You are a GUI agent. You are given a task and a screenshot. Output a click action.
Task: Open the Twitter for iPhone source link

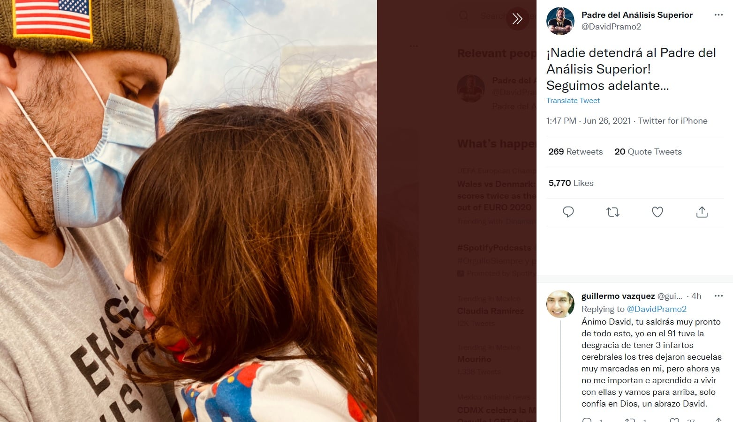click(x=673, y=121)
